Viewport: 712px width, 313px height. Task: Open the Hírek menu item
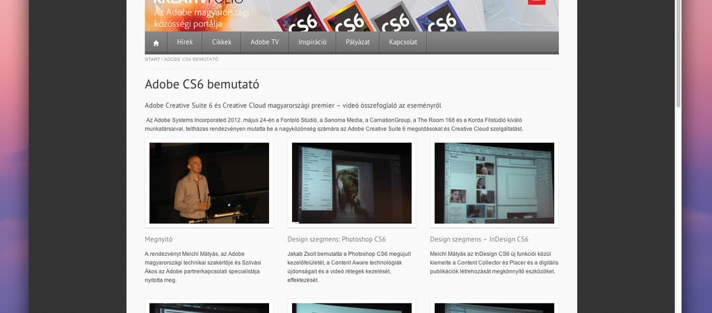[184, 42]
